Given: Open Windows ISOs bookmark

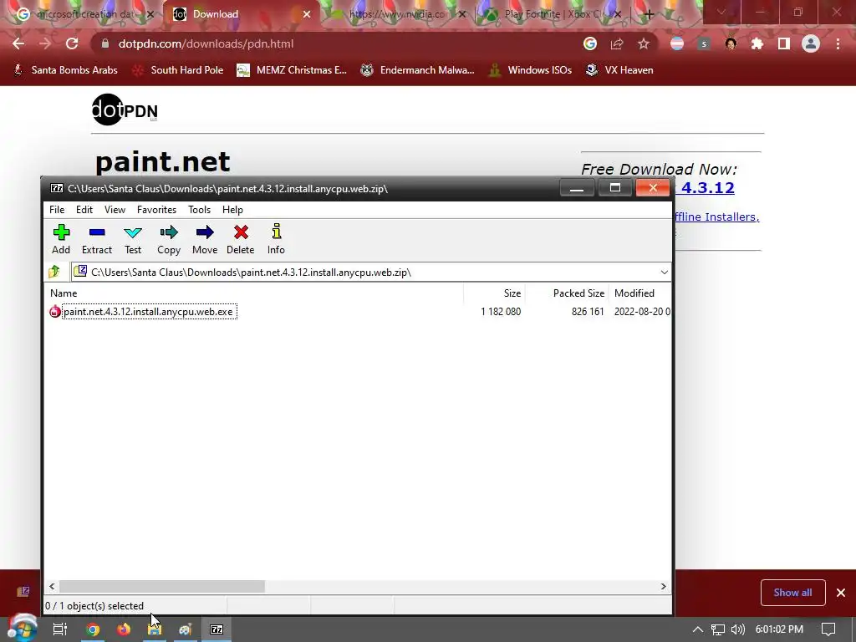Looking at the screenshot, I should [x=530, y=70].
